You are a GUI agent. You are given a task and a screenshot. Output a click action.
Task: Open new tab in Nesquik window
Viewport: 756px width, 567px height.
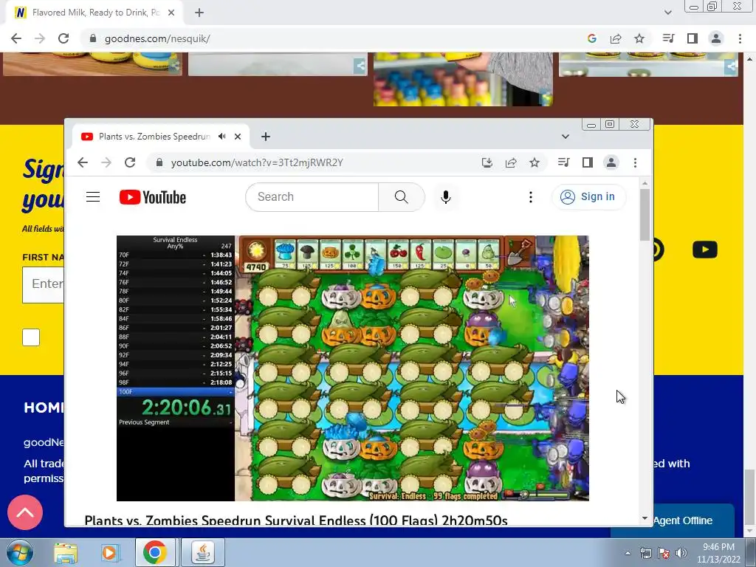pos(199,13)
